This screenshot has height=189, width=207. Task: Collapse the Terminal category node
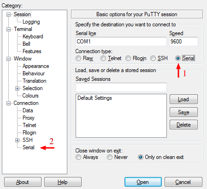pos(8,29)
